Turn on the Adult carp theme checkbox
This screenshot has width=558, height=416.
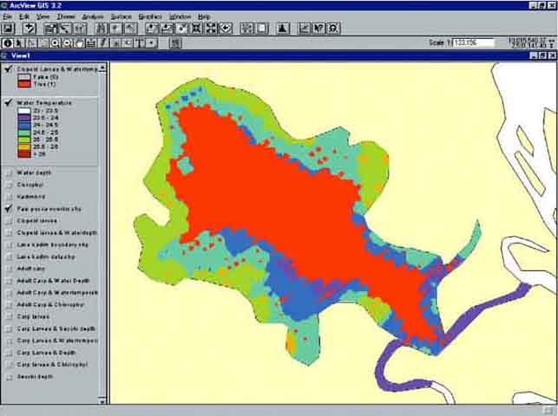(10, 270)
